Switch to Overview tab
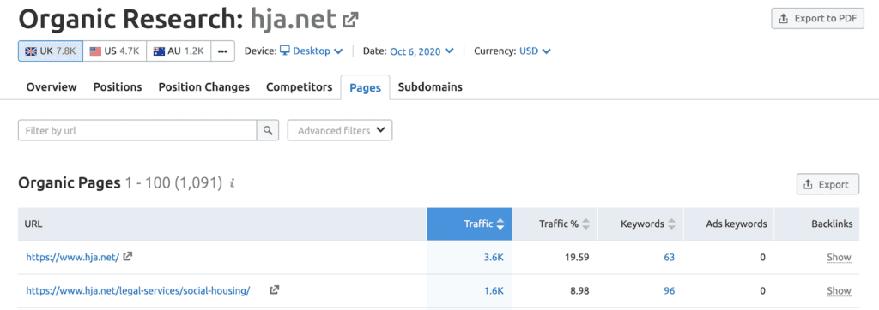This screenshot has width=879, height=310. tap(52, 87)
